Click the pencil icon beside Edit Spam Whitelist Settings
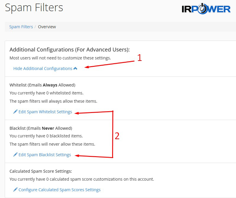 (16, 112)
